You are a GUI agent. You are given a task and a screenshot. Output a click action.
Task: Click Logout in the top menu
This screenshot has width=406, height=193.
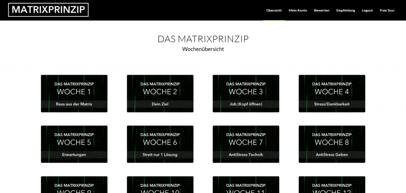coord(368,10)
